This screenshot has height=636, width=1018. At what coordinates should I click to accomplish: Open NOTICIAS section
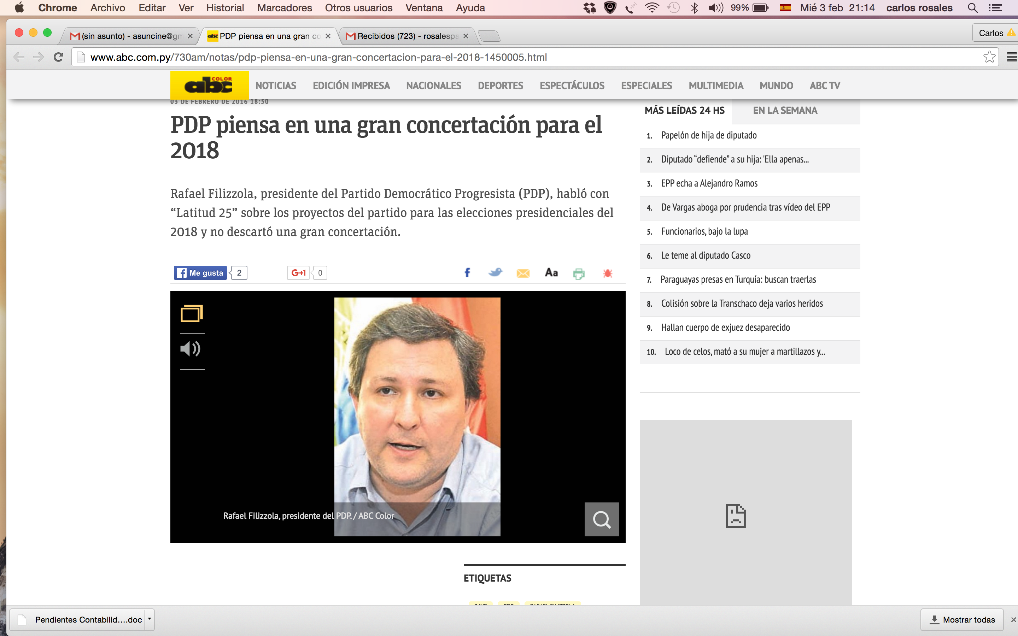click(276, 86)
